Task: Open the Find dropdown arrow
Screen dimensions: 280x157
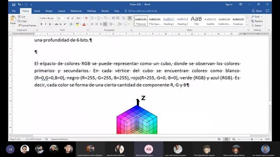Action: [x=262, y=17]
